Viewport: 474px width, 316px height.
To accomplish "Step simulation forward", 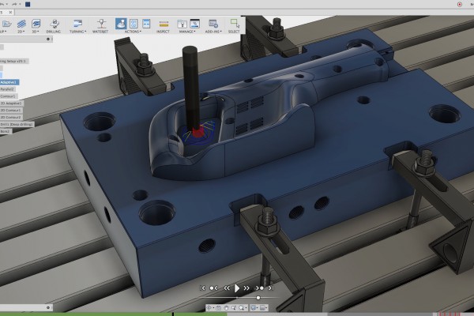I will click(246, 288).
